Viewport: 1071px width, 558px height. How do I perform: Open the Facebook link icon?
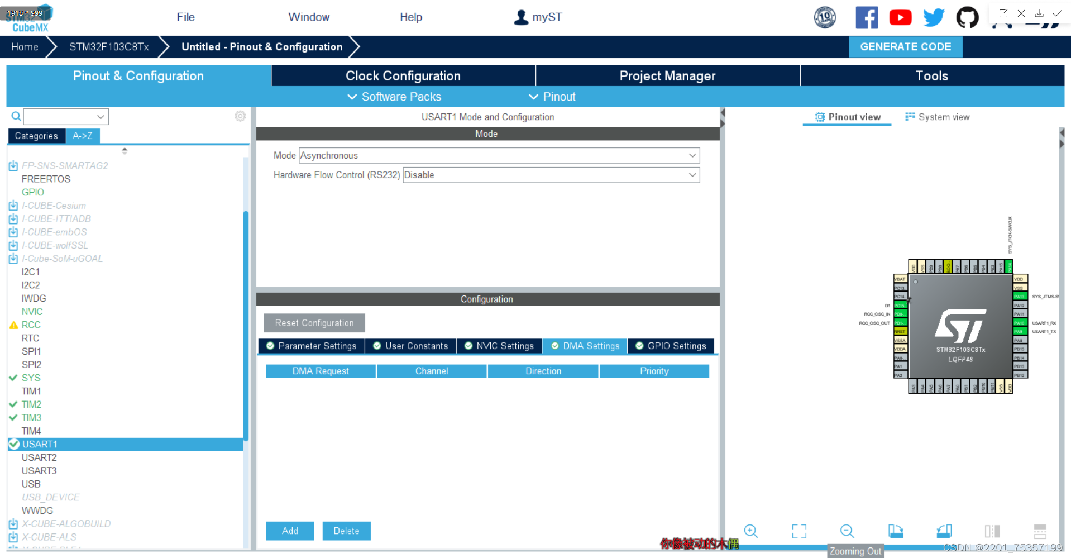point(867,17)
